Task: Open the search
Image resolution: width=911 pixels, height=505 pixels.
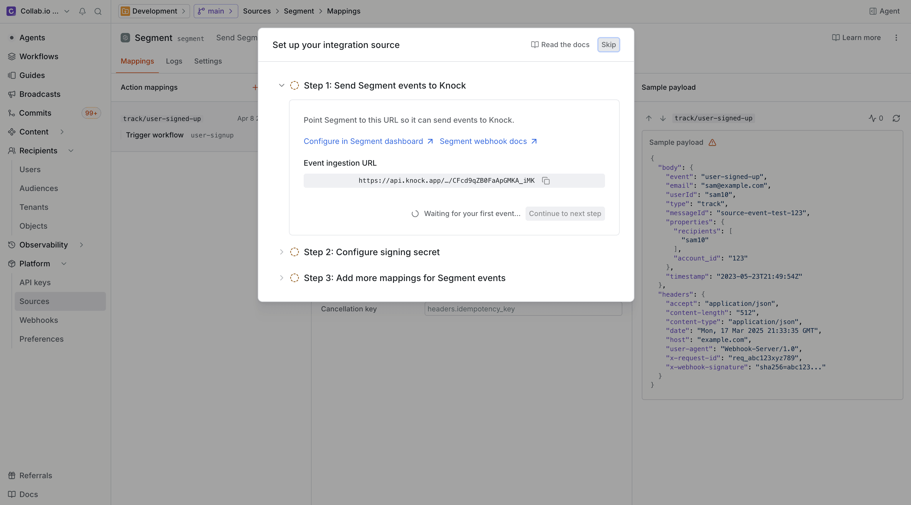Action: 98,11
